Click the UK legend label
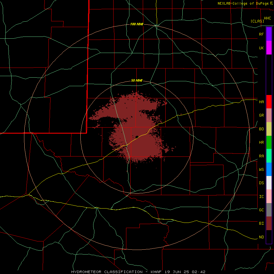The image size is (274, 274). [x=262, y=48]
